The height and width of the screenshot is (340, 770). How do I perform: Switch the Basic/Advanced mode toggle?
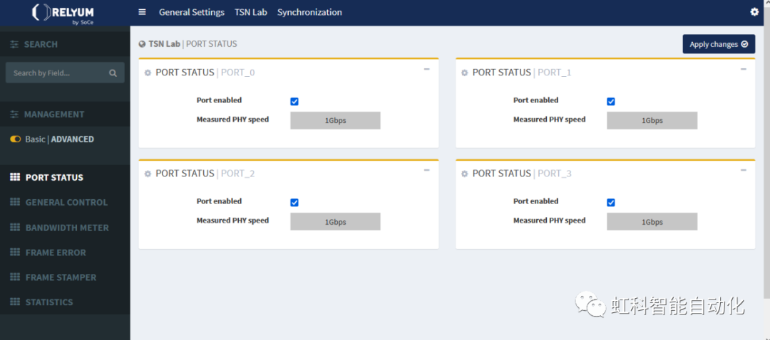tap(15, 139)
